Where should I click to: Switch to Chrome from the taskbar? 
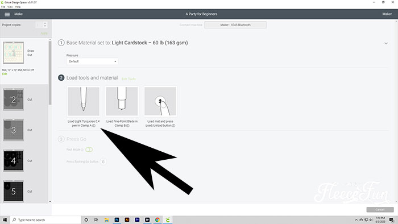point(157,220)
